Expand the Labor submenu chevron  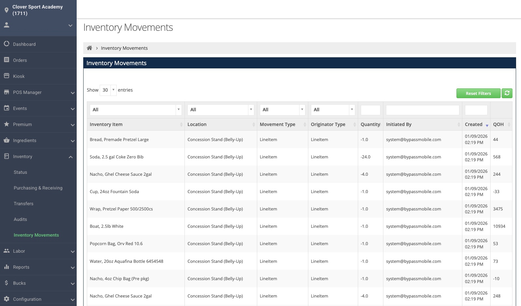pos(72,252)
